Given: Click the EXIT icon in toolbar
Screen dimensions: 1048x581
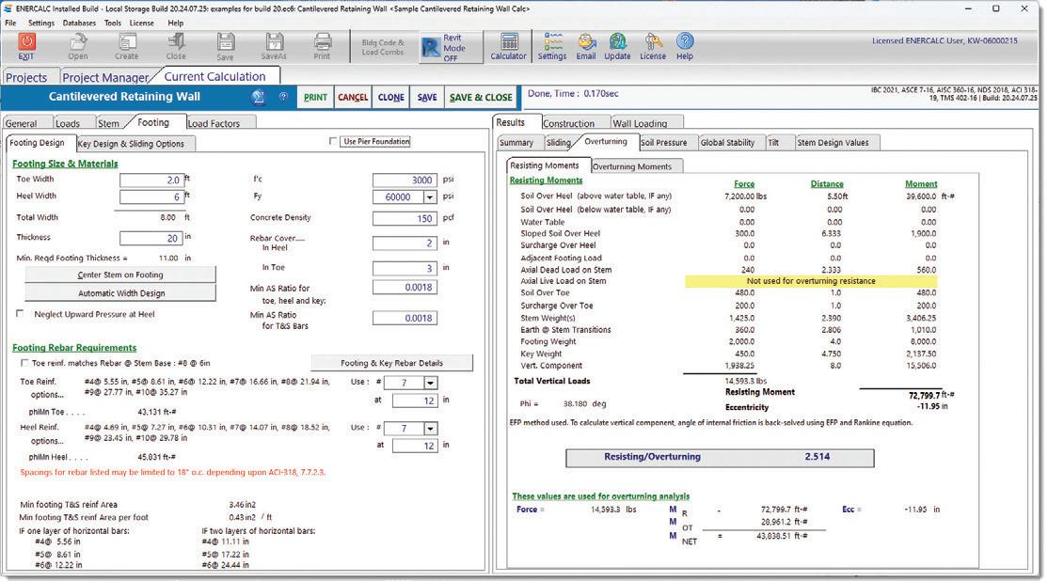Looking at the screenshot, I should click(26, 46).
